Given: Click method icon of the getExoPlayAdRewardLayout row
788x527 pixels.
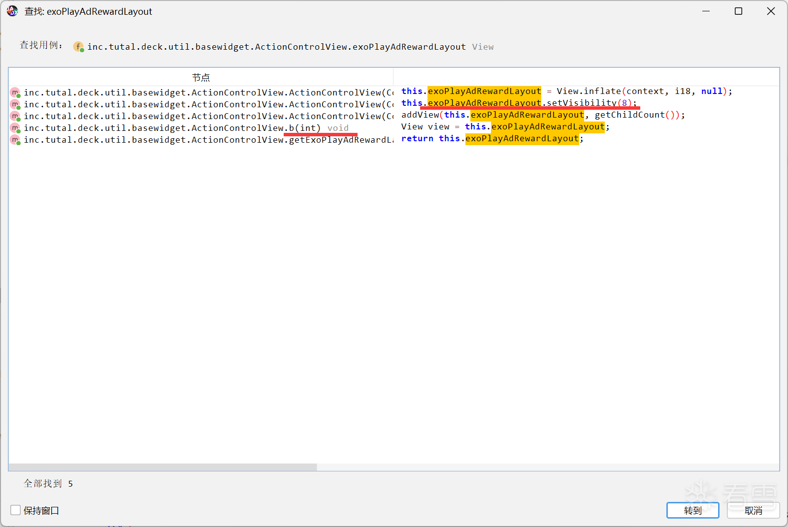Looking at the screenshot, I should click(x=15, y=140).
